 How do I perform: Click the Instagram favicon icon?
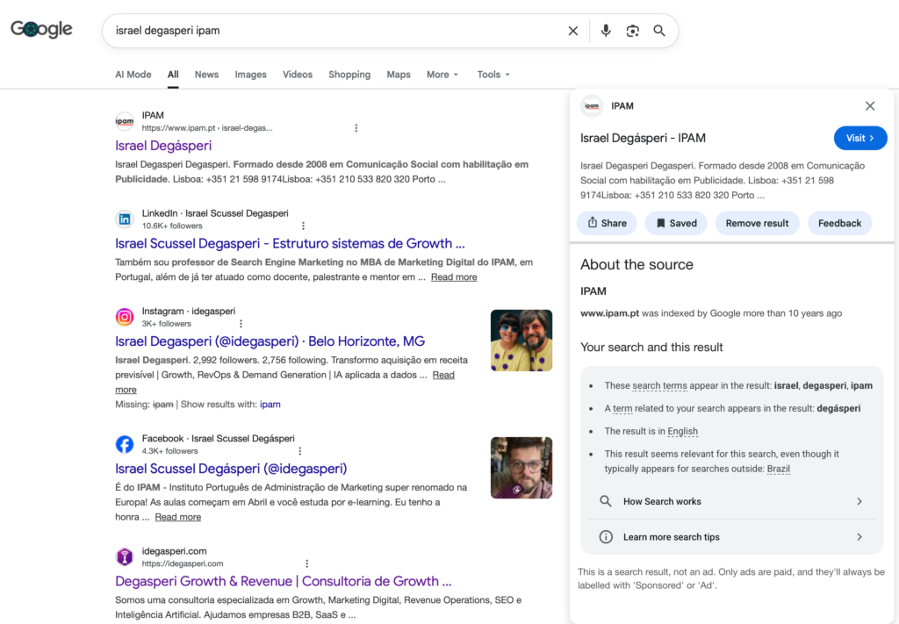click(x=125, y=317)
